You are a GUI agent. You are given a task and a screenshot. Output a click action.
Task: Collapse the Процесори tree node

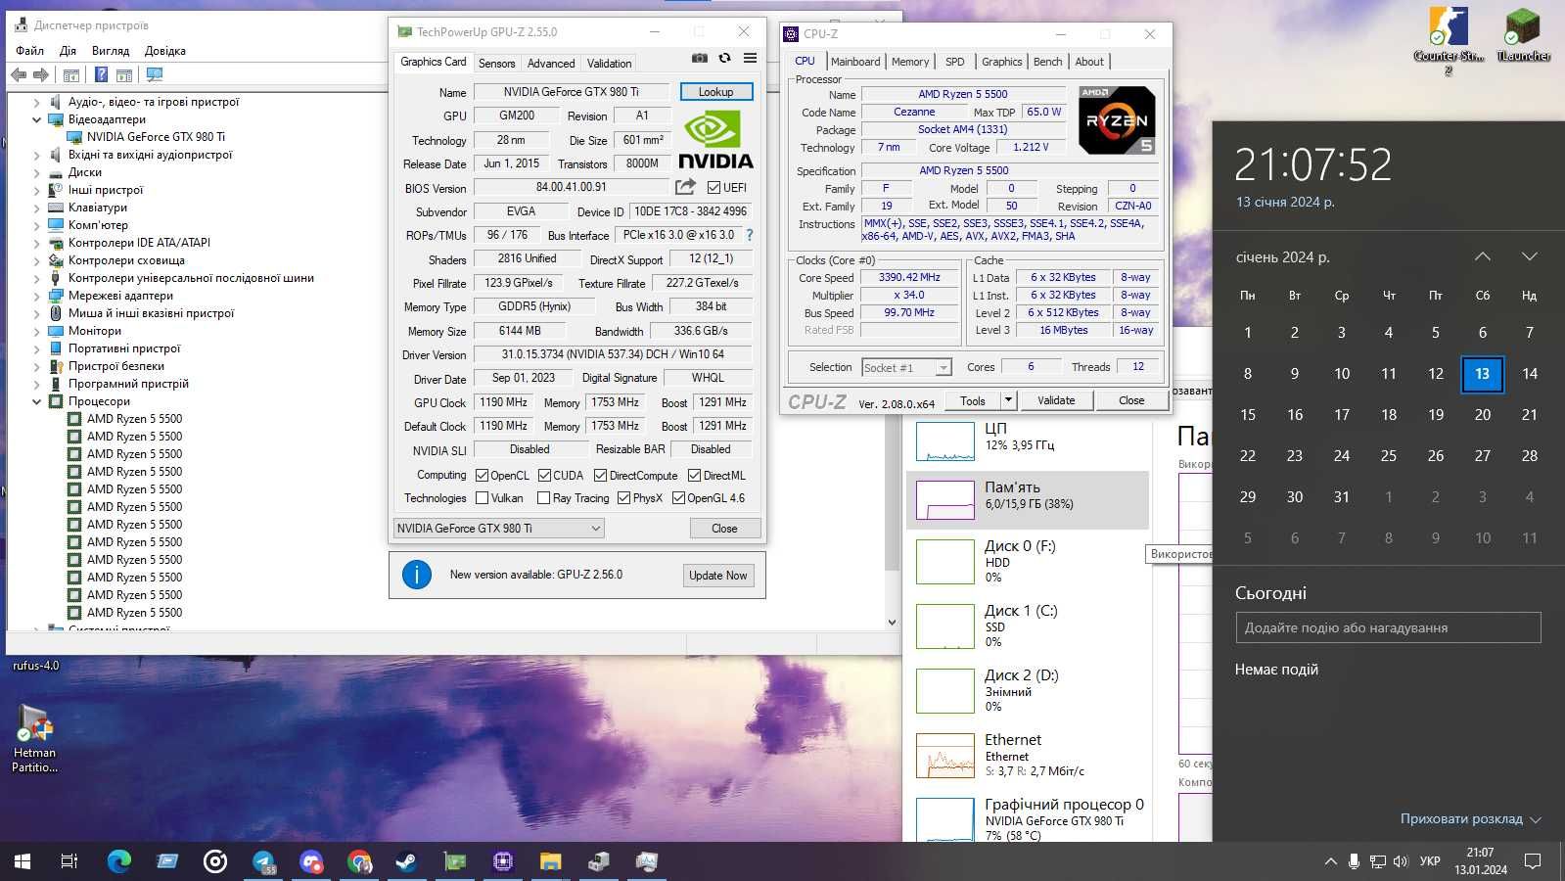point(37,401)
